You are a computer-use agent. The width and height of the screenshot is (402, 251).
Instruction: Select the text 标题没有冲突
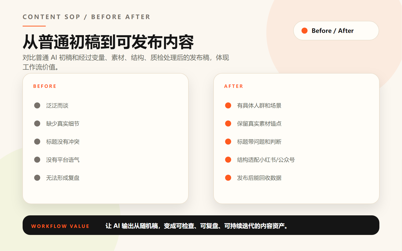click(63, 142)
